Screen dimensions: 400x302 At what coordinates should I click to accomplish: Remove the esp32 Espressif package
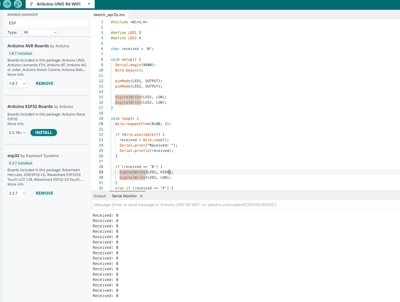pos(44,193)
